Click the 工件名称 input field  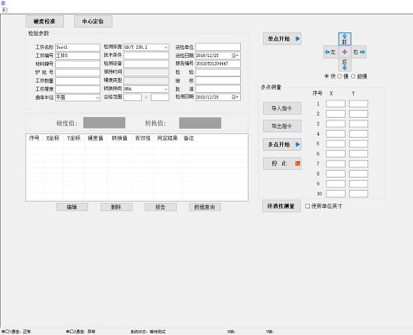point(77,47)
